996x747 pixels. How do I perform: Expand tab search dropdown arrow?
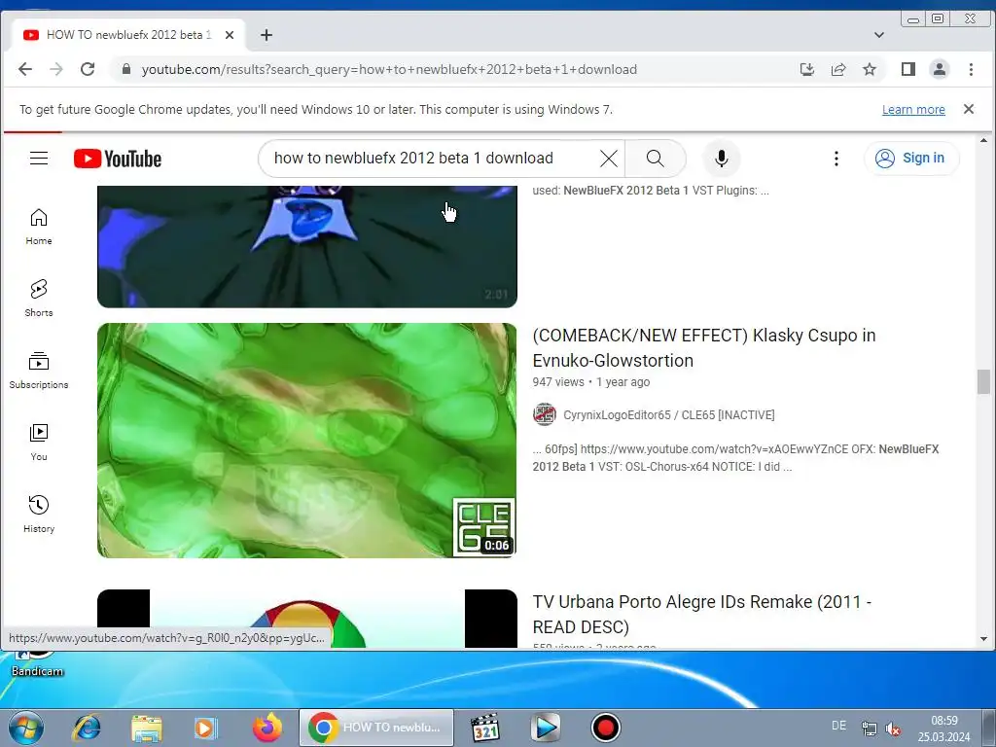[879, 35]
